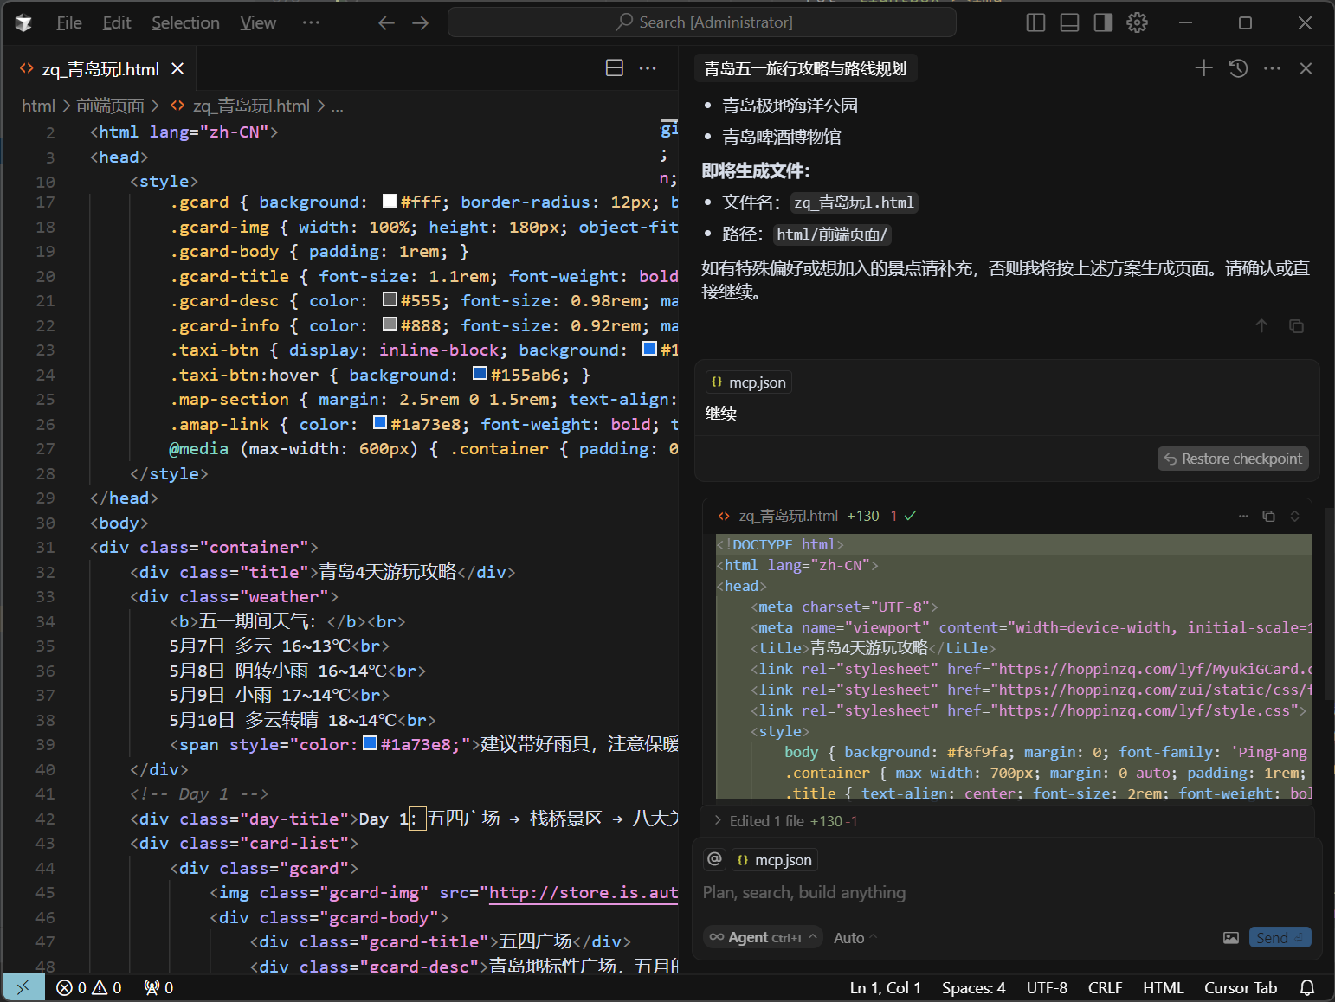Open chat history clock icon
1335x1002 pixels.
(1238, 68)
